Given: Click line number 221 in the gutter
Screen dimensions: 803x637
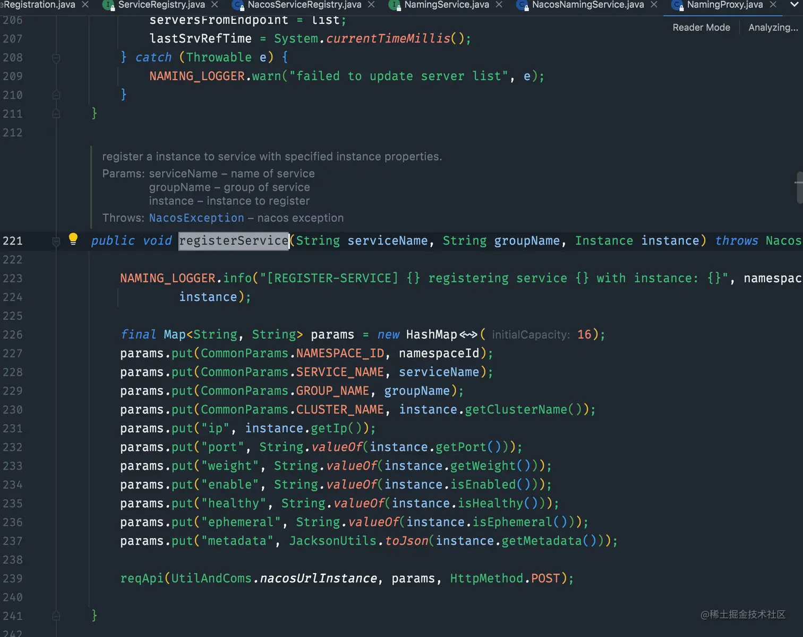Looking at the screenshot, I should click(x=12, y=241).
